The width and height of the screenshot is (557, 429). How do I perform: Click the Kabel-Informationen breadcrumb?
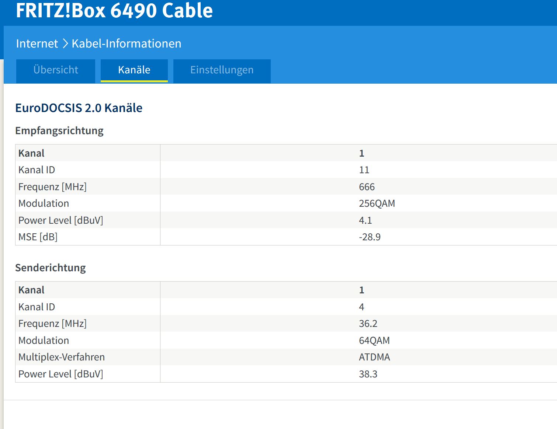click(127, 43)
